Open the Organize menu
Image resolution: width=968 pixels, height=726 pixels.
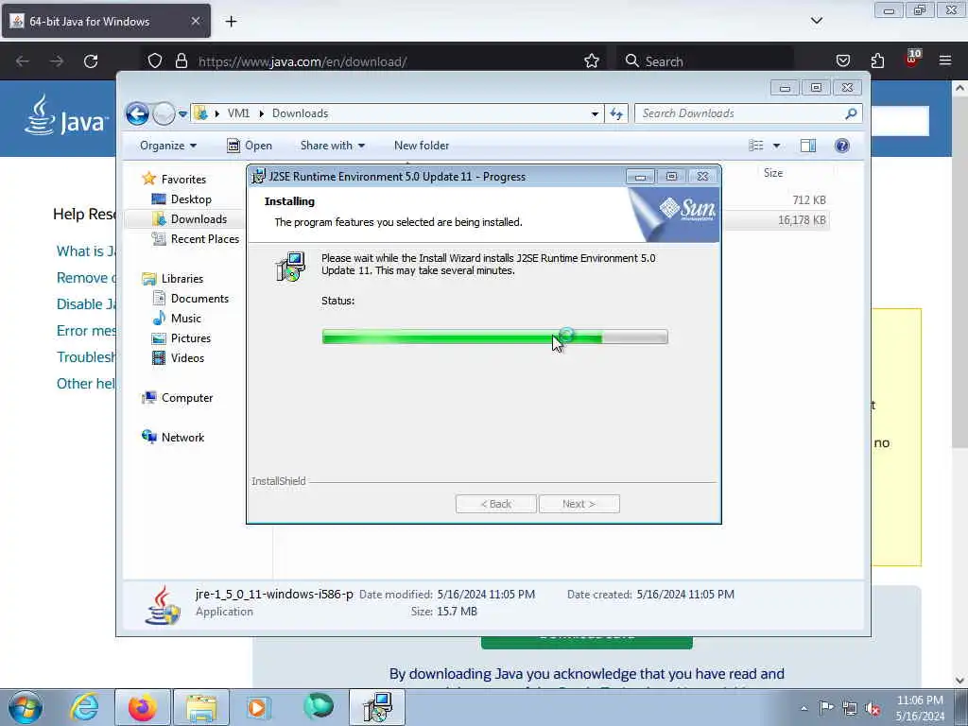tap(168, 146)
